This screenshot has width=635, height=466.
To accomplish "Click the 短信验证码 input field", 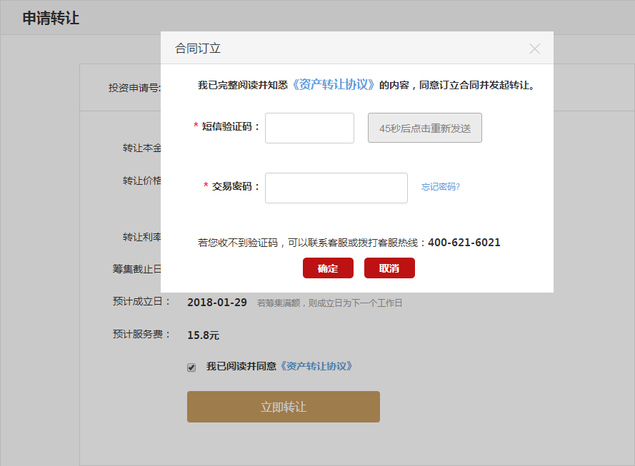I will 309,128.
